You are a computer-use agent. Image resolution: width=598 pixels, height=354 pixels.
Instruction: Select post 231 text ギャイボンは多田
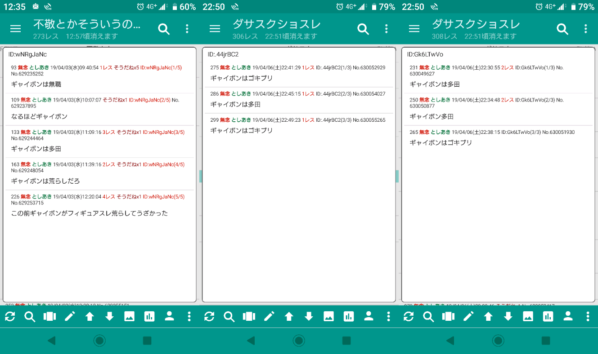click(435, 84)
